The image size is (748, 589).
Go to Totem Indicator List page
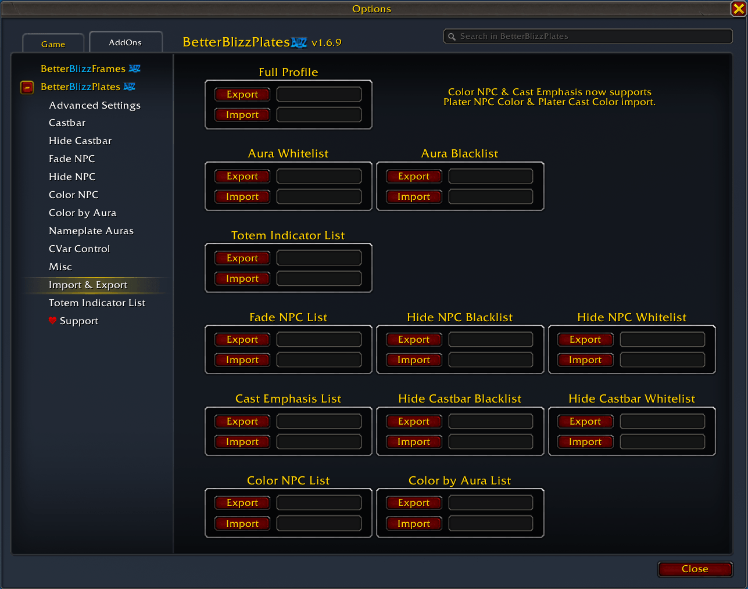(x=97, y=303)
